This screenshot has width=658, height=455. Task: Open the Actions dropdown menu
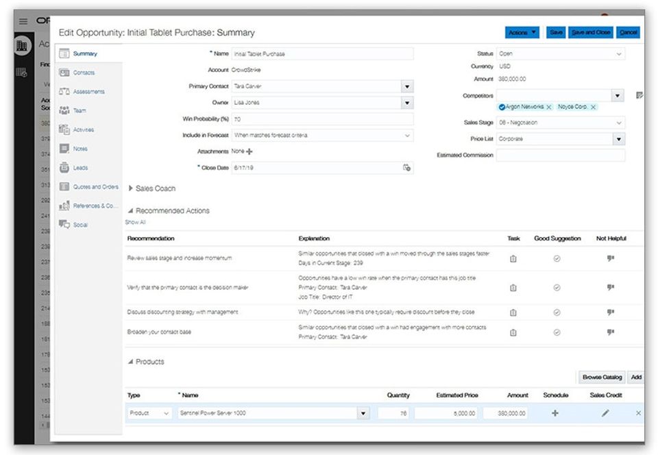point(522,32)
